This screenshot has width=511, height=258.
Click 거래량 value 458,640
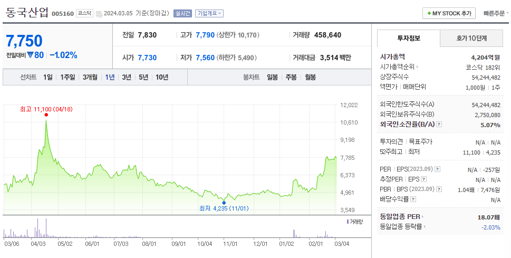point(327,35)
